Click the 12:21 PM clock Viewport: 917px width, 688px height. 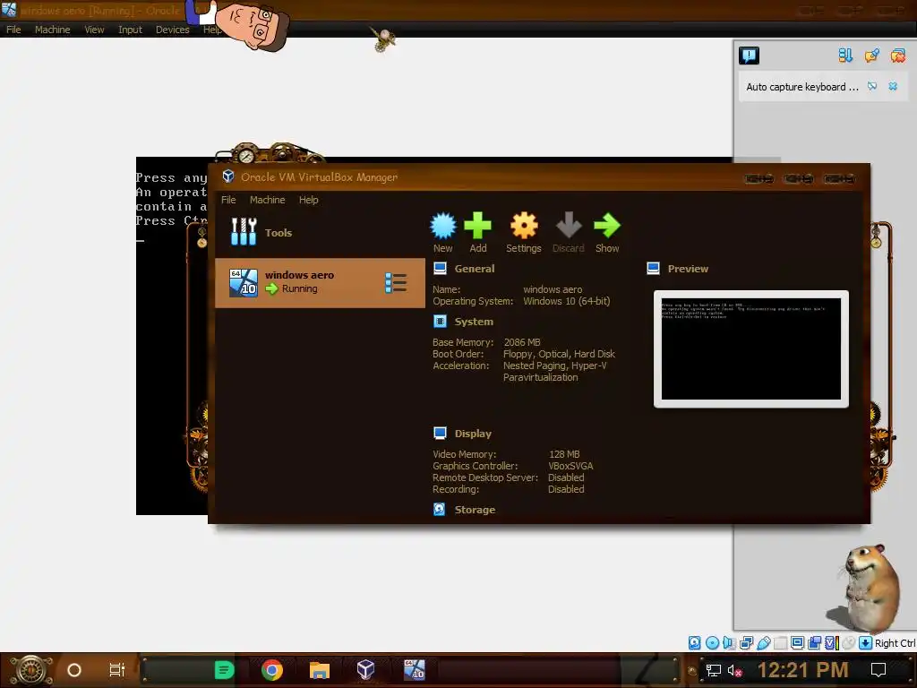pyautogui.click(x=803, y=670)
